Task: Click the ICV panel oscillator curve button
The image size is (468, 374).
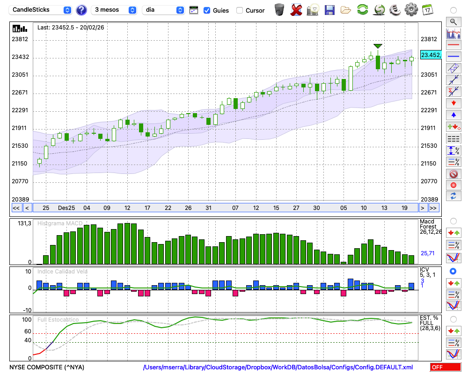Action: pos(453,306)
